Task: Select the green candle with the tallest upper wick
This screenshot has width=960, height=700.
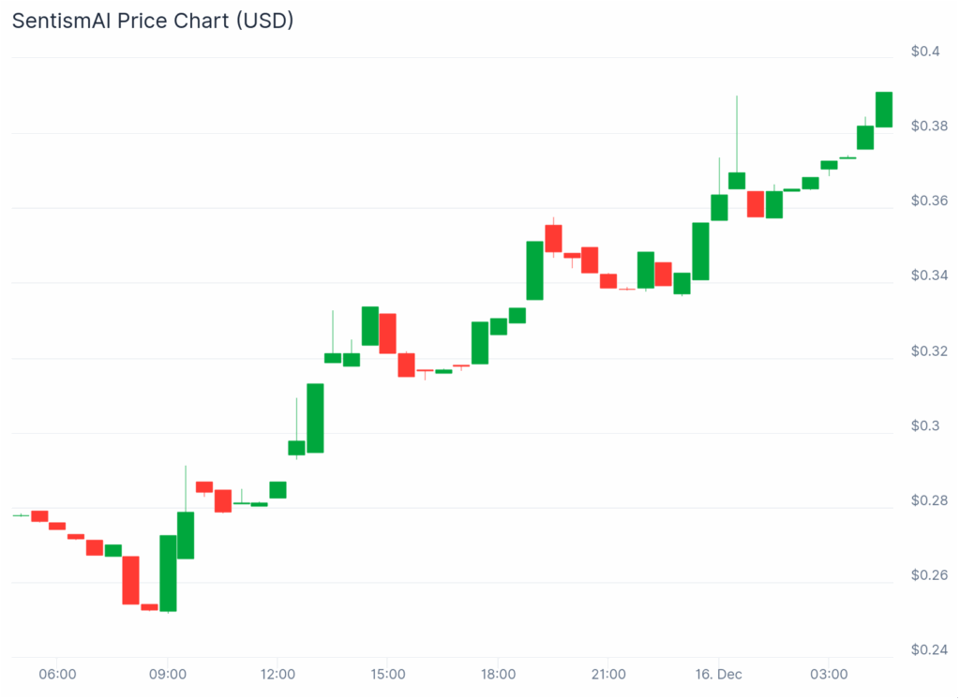Action: coord(737,180)
